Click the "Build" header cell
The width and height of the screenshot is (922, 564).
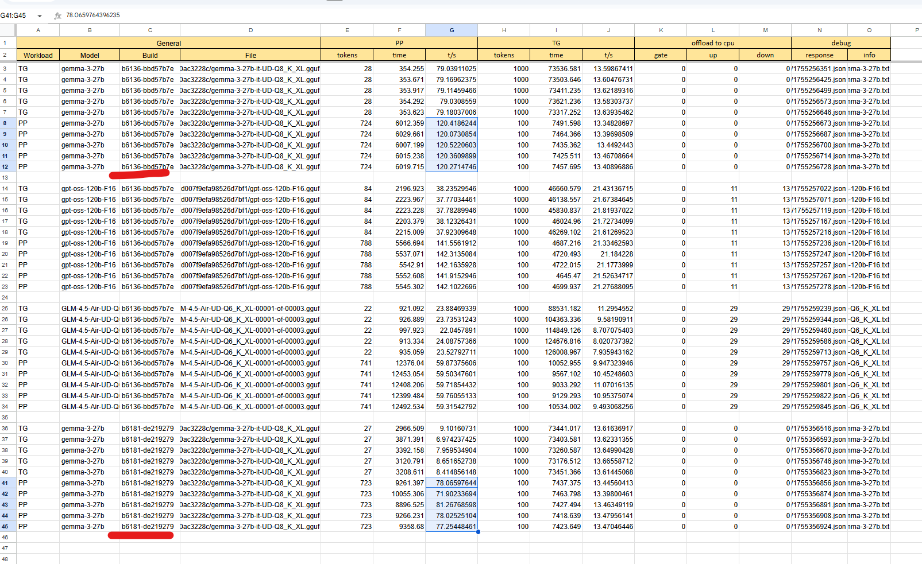pos(150,55)
